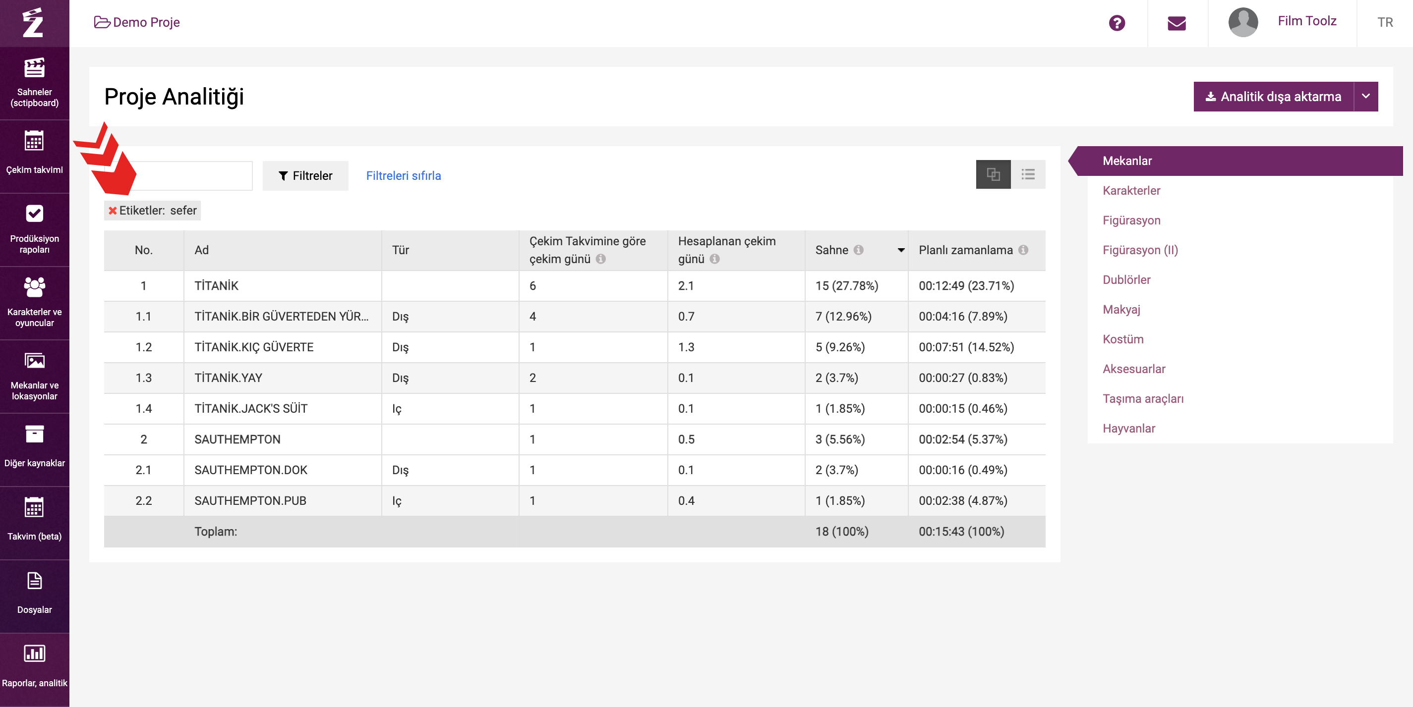Select Kostüm analytics category
Image resolution: width=1413 pixels, height=707 pixels.
pos(1123,339)
